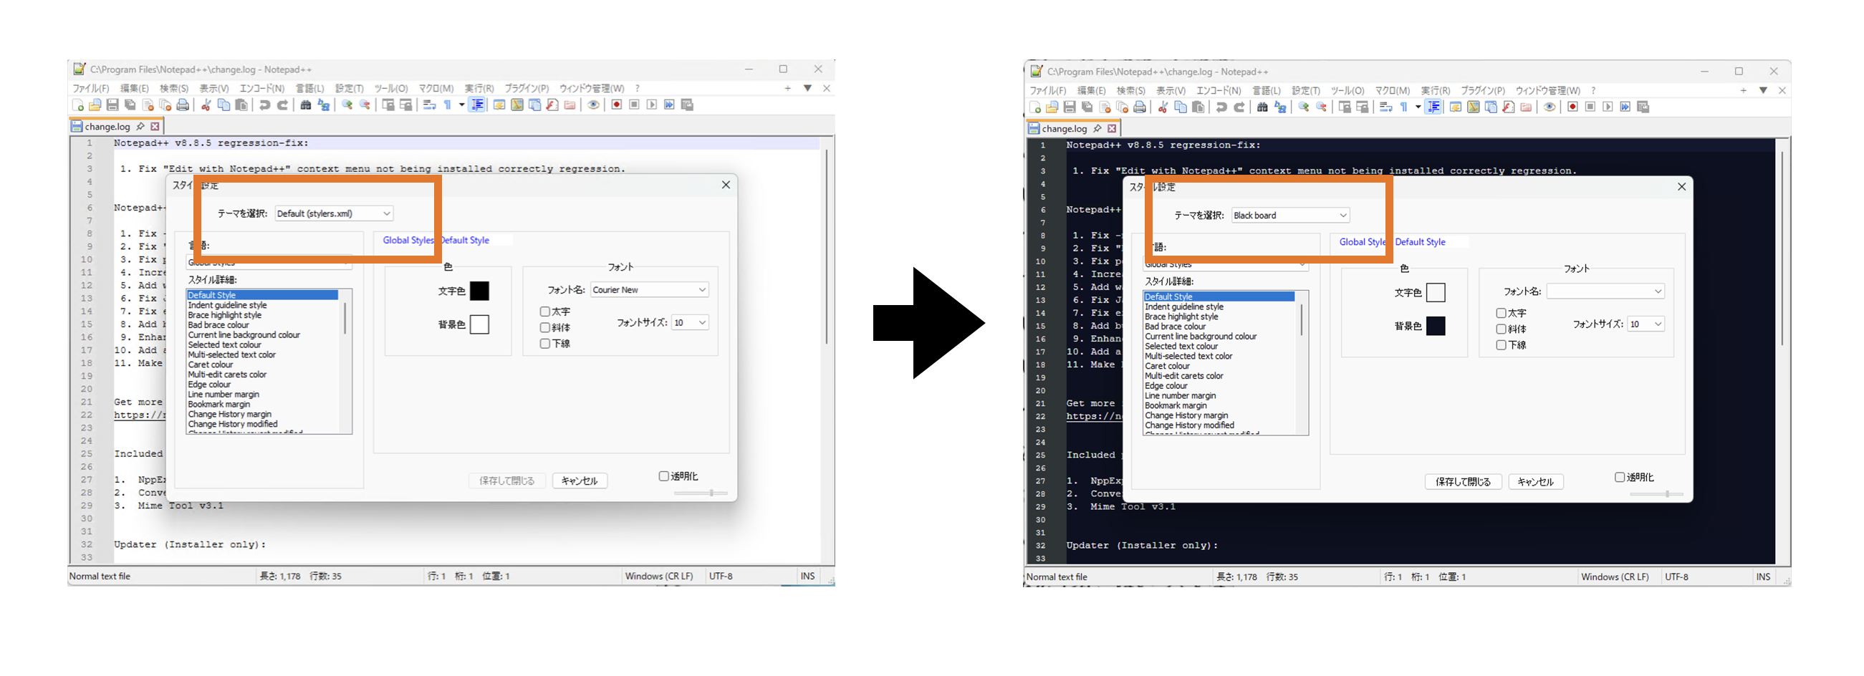
Task: Click the Undo arrow in the light-themed window toolbar
Action: 265,105
